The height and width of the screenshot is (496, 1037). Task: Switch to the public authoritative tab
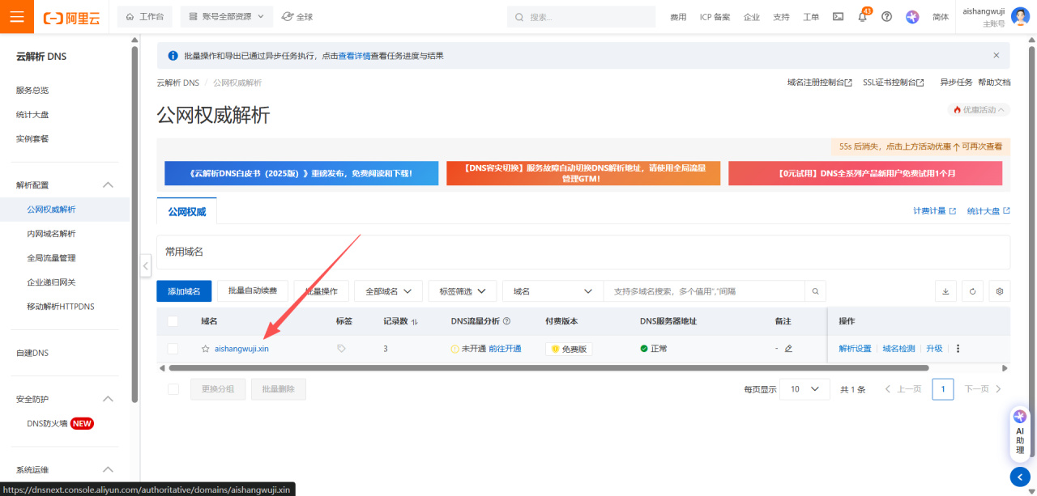187,211
